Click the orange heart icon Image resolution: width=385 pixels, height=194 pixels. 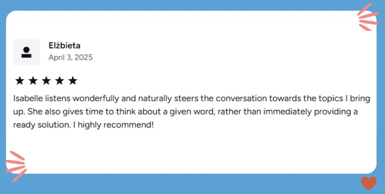[368, 183]
